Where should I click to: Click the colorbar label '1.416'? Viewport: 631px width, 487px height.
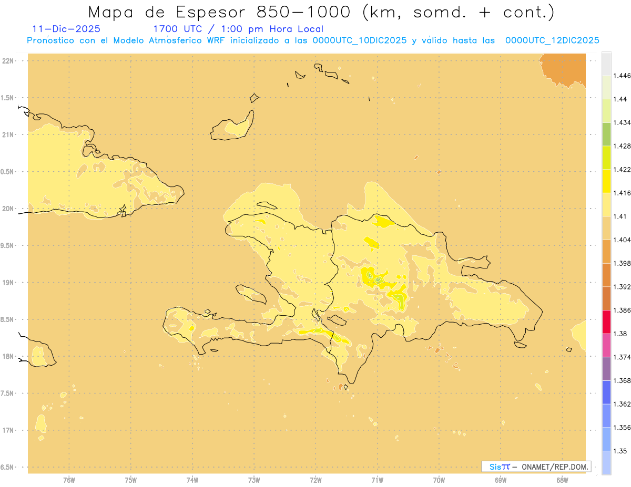(622, 193)
